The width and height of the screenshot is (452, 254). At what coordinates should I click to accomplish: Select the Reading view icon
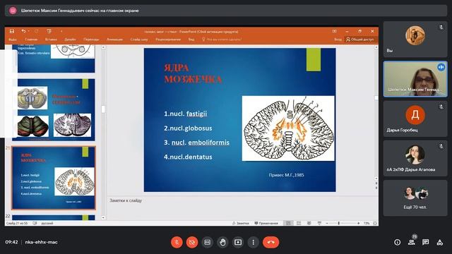click(309, 223)
